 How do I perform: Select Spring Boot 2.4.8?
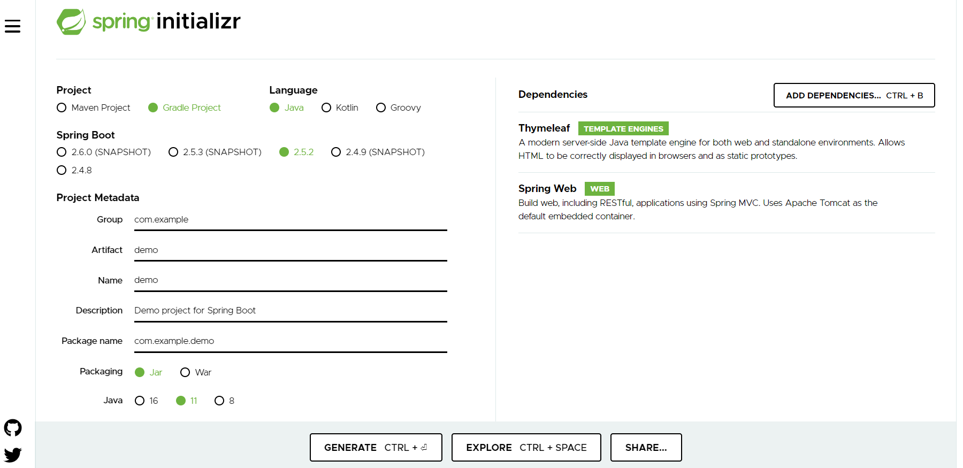pos(74,170)
